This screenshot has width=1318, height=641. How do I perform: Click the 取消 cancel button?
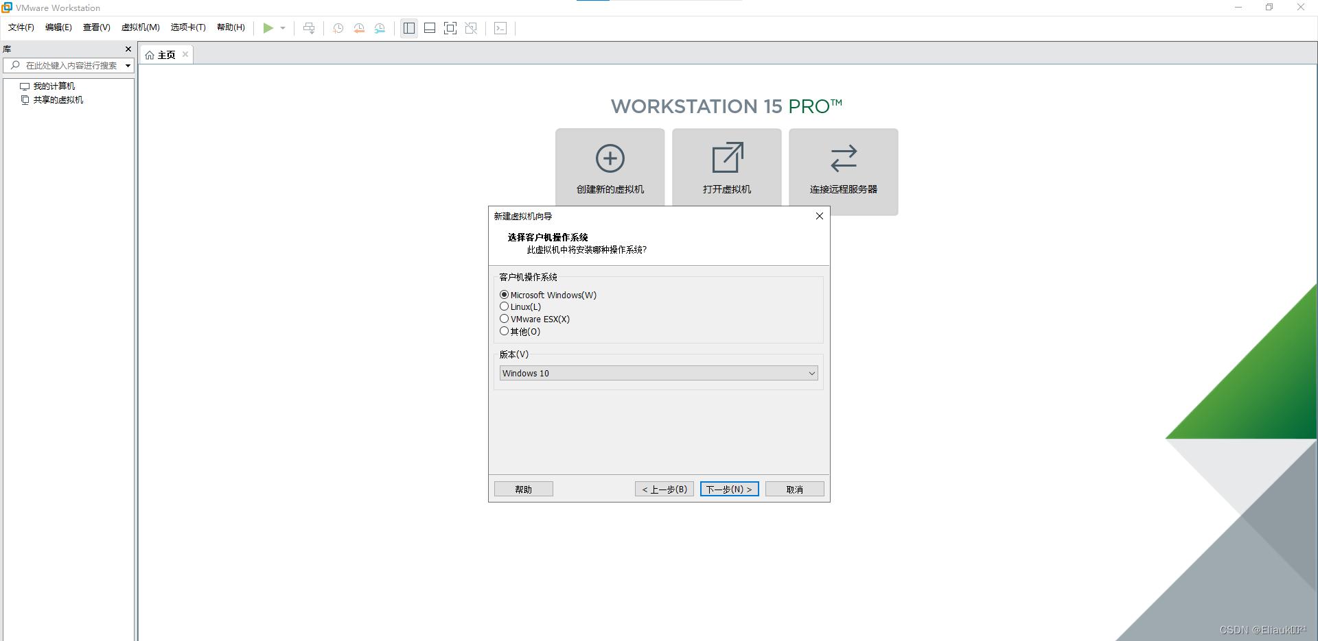click(795, 489)
